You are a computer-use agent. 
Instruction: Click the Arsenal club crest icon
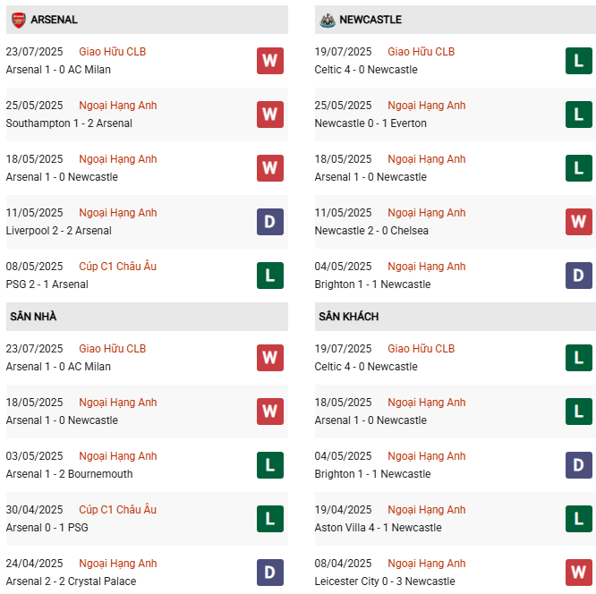point(18,19)
